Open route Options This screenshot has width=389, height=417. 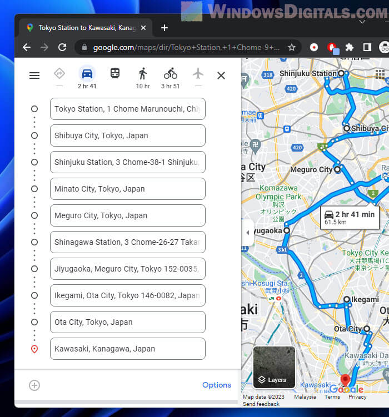click(x=217, y=385)
